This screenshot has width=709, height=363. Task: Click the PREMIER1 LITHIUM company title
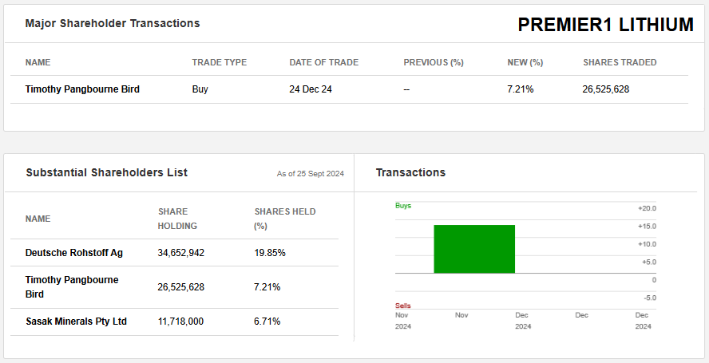tap(605, 25)
